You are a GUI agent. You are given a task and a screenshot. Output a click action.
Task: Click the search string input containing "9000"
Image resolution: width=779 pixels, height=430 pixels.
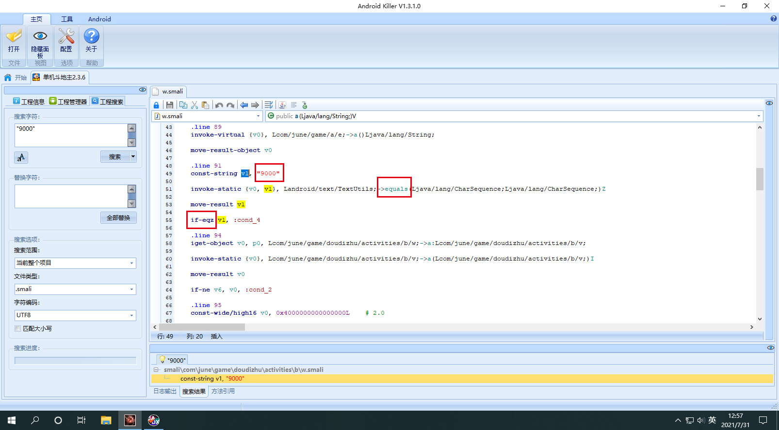point(71,135)
